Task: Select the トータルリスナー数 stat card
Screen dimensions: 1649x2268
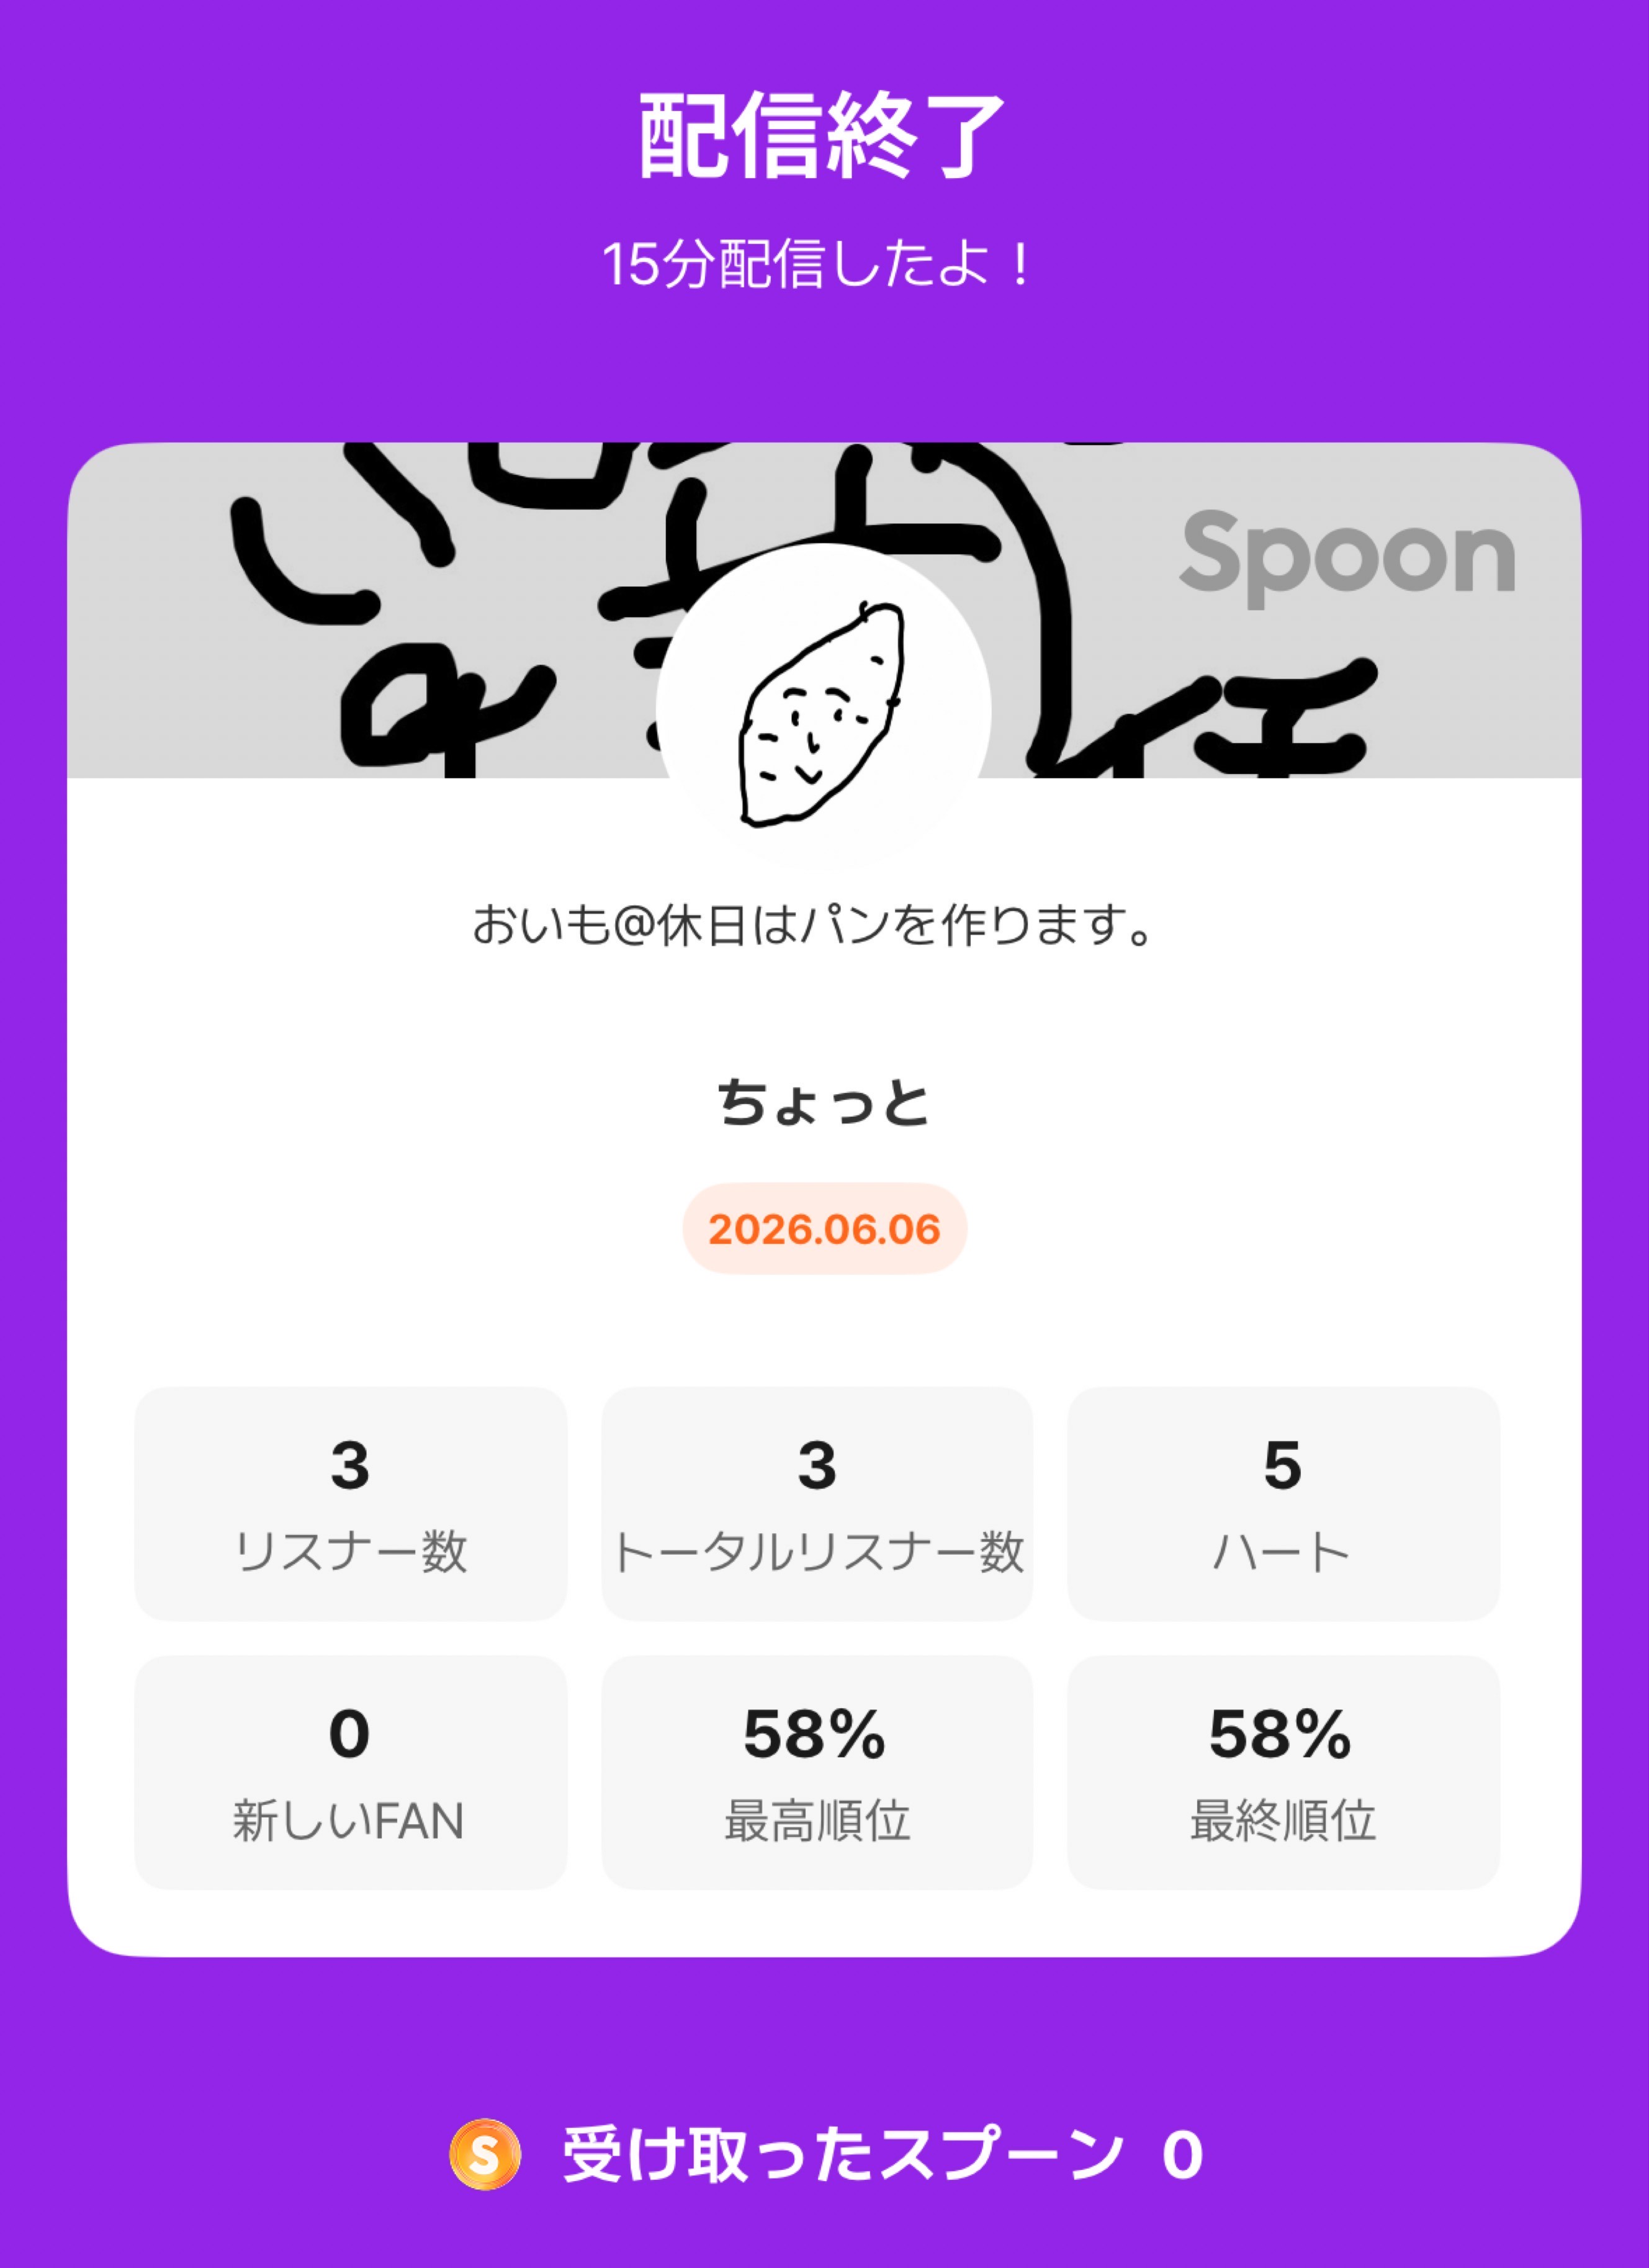Action: click(816, 1503)
